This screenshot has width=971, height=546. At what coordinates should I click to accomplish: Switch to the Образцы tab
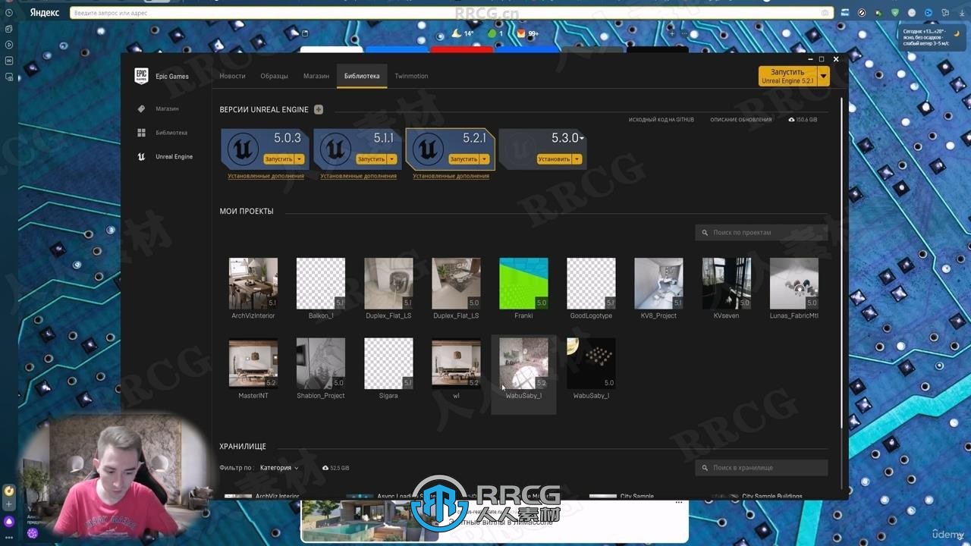[x=274, y=76]
